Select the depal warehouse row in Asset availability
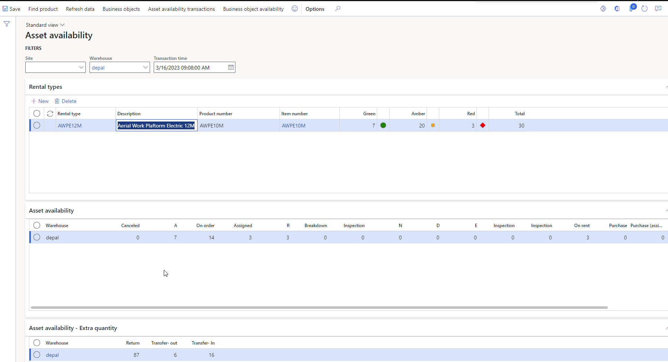This screenshot has width=668, height=362. point(36,237)
